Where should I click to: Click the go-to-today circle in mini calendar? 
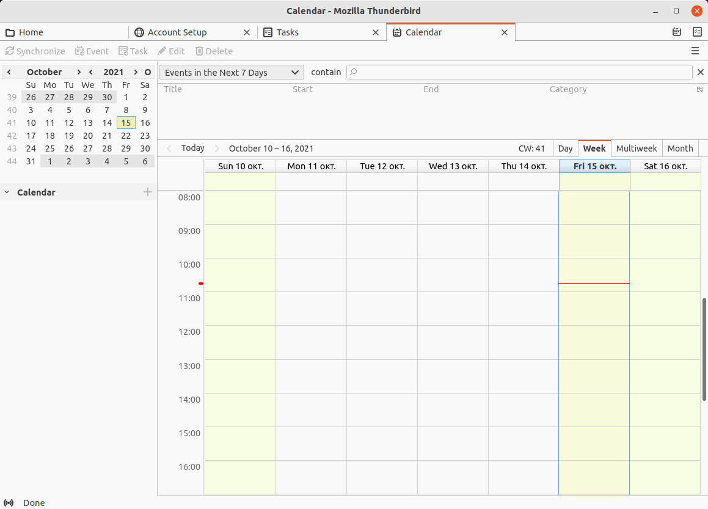click(148, 72)
